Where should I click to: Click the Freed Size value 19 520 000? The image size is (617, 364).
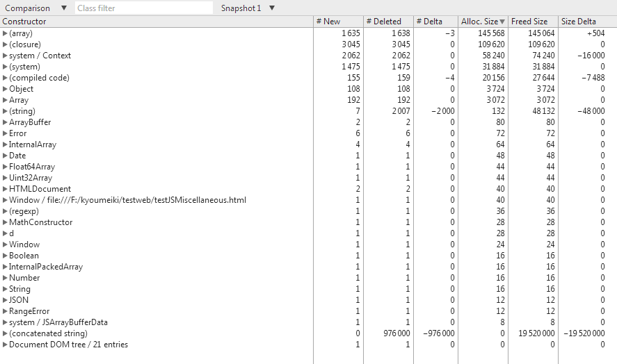536,333
